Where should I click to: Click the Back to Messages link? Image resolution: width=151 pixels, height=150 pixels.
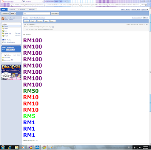click(x=39, y=18)
